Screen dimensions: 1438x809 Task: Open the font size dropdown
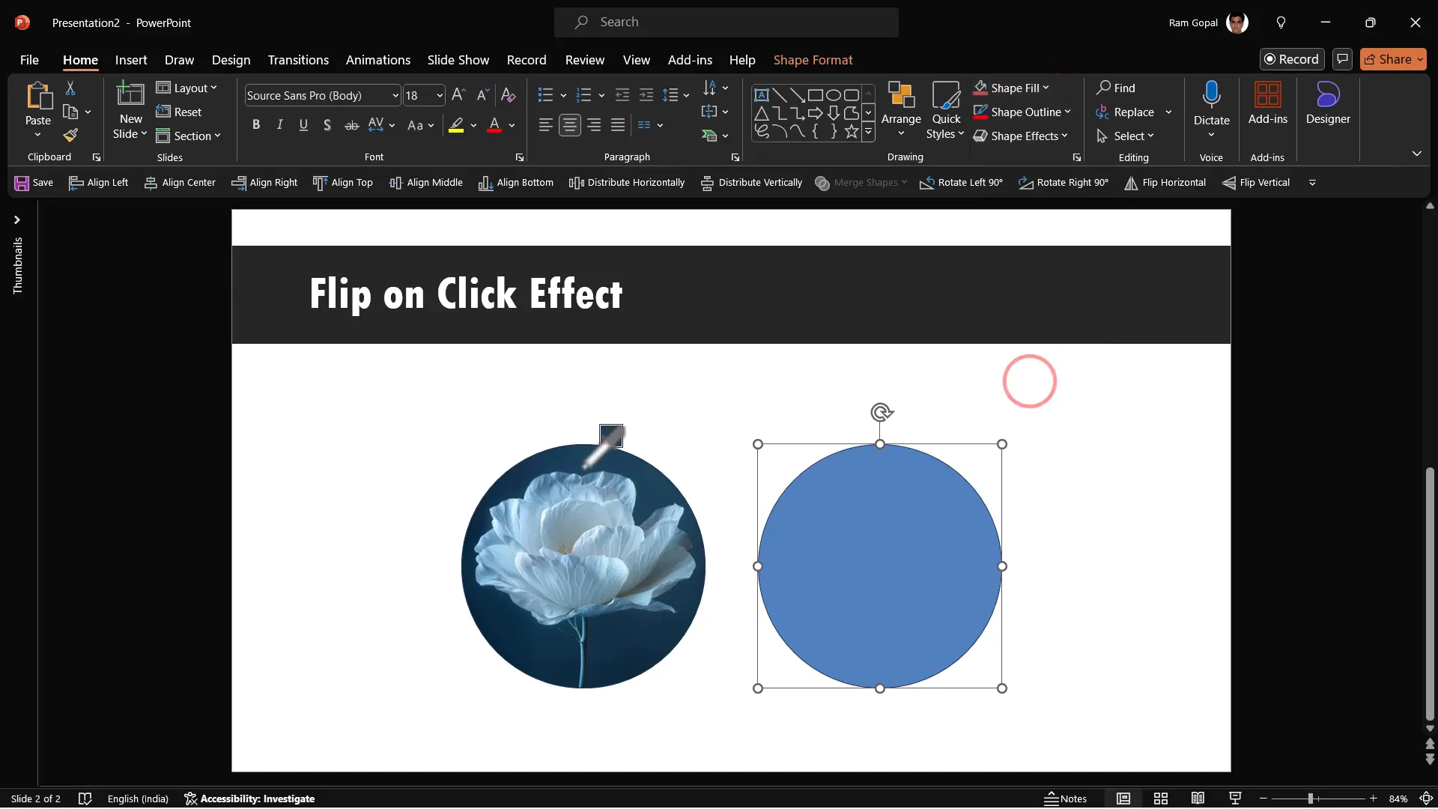tap(440, 96)
